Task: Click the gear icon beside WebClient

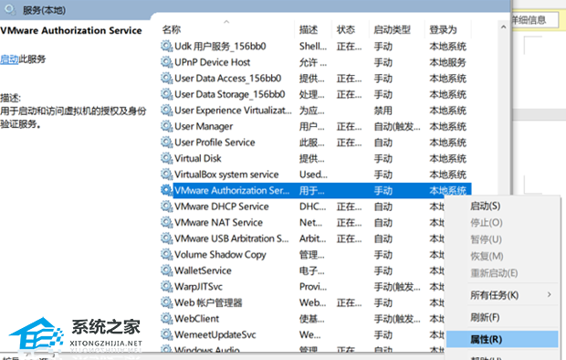Action: 166,319
